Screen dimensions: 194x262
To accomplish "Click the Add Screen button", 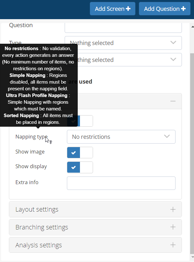I will pos(112,9).
